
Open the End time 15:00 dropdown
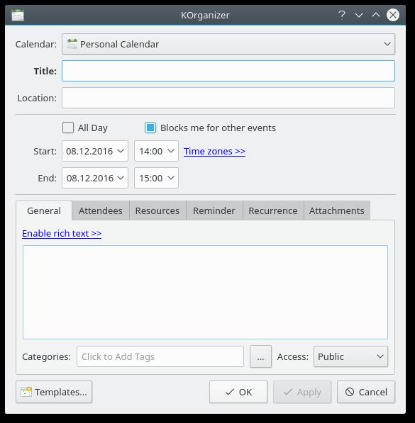point(156,178)
